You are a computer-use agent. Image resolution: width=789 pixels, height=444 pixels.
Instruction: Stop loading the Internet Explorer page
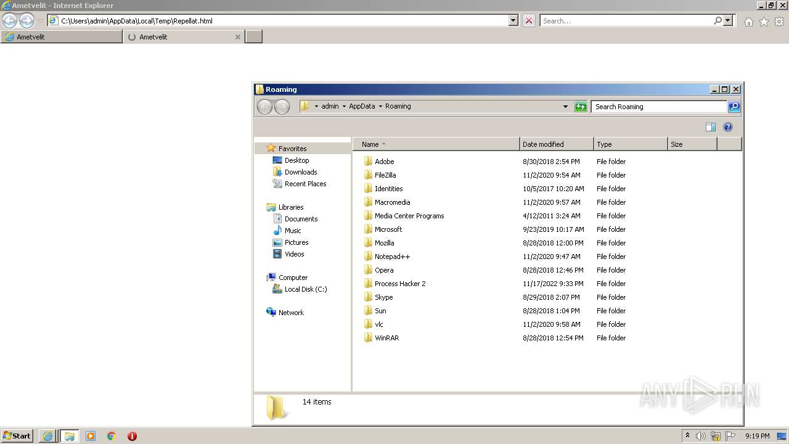(529, 20)
